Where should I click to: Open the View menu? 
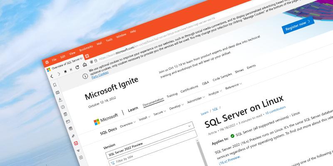[x=72, y=54]
